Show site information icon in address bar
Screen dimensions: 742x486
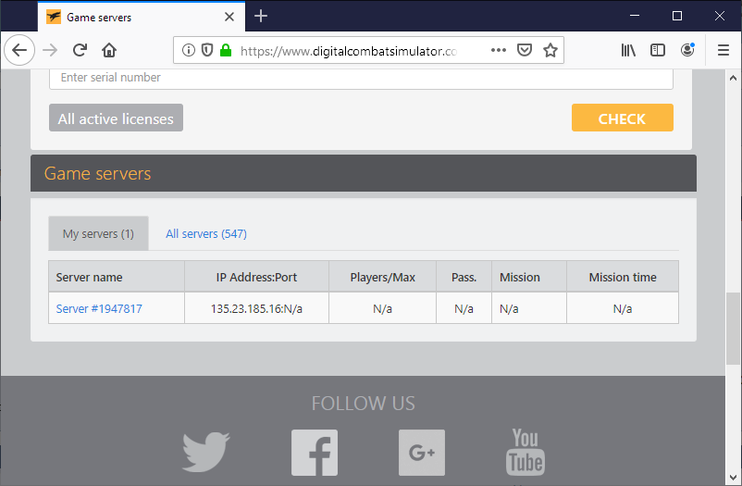pyautogui.click(x=189, y=50)
